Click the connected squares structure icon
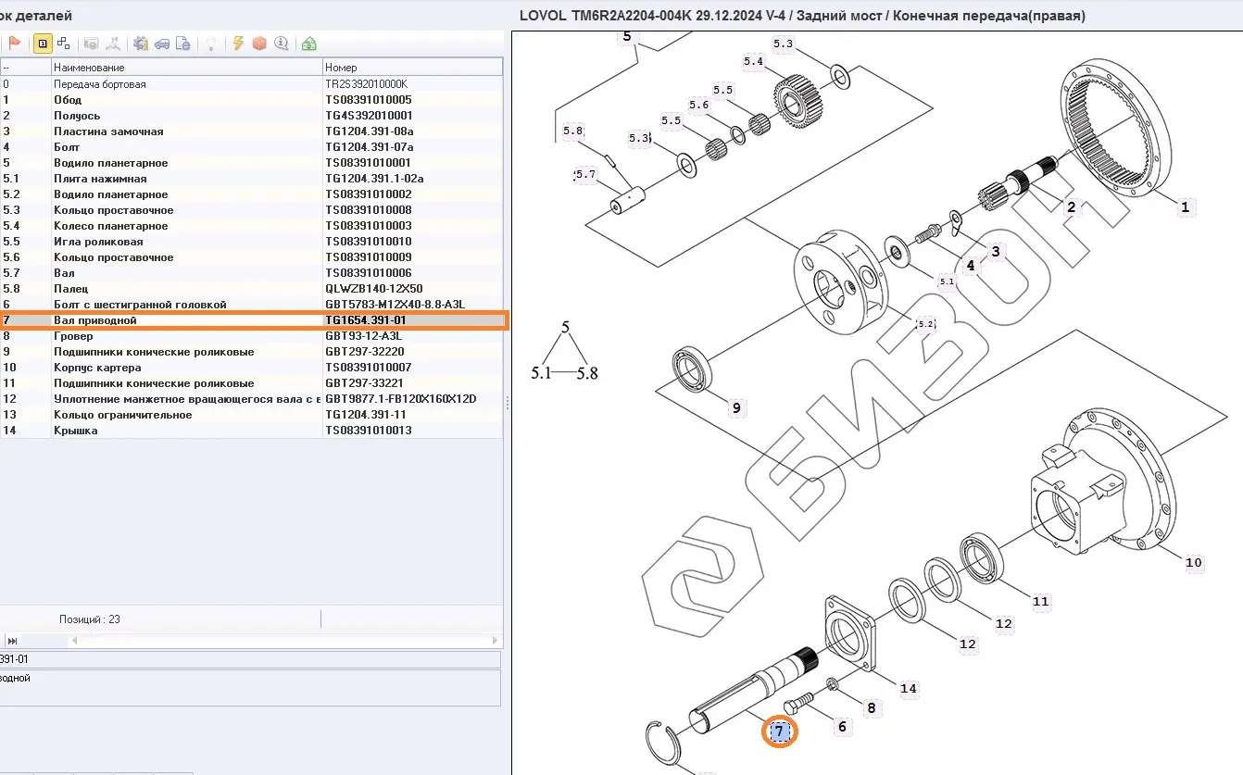This screenshot has height=775, width=1243. 64,44
